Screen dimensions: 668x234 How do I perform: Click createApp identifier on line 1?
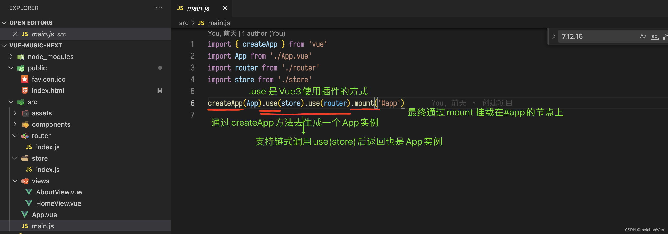click(260, 44)
